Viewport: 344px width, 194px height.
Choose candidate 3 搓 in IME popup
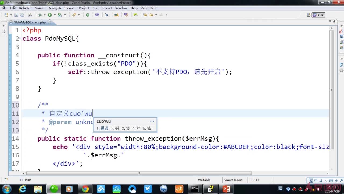pos(126,129)
